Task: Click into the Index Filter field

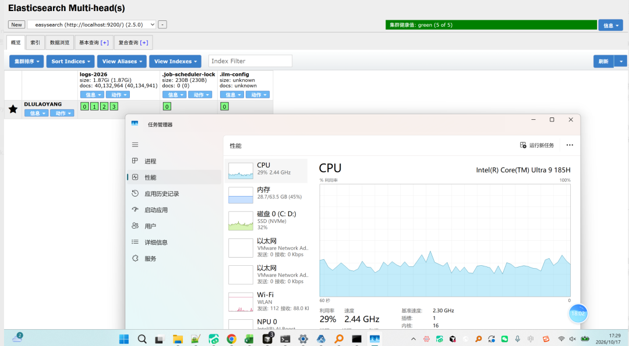Action: click(x=250, y=61)
